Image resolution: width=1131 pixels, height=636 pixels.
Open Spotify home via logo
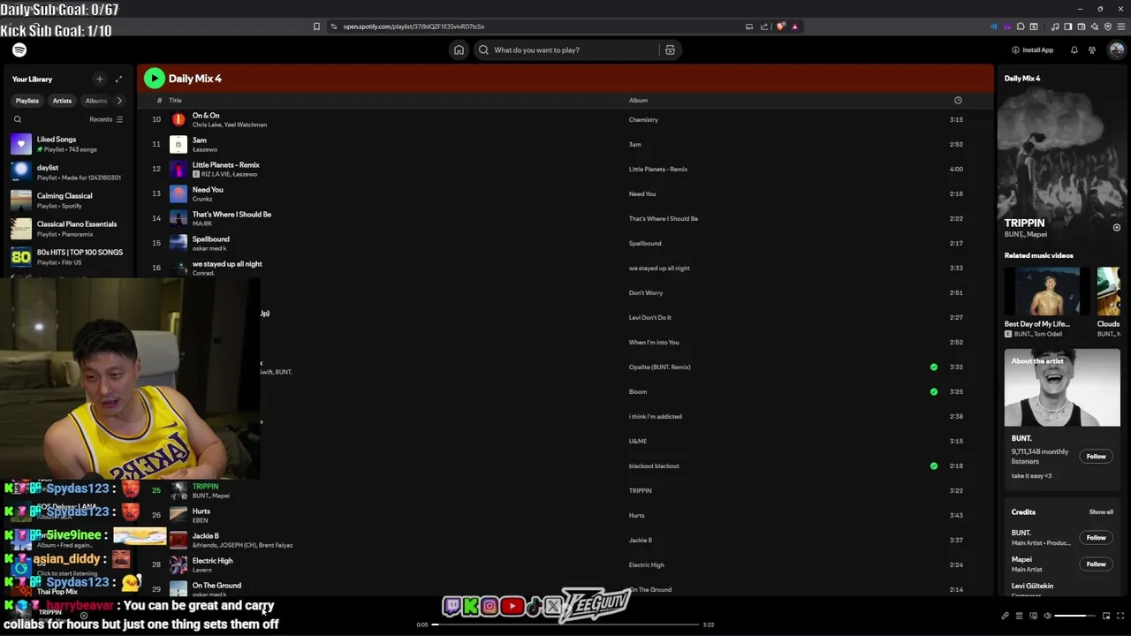click(19, 50)
